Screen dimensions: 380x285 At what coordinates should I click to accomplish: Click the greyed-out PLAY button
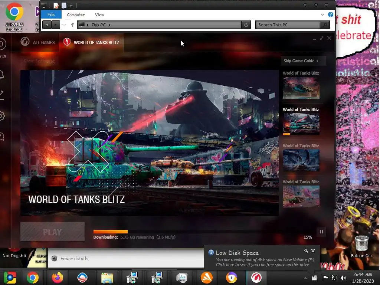[x=52, y=232]
